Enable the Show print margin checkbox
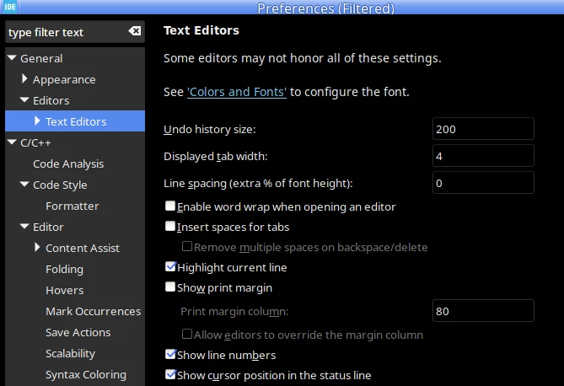The image size is (564, 386). click(170, 287)
